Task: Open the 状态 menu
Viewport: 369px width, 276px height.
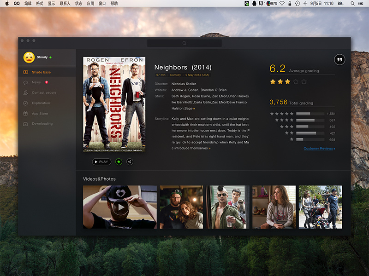Action: (x=78, y=3)
